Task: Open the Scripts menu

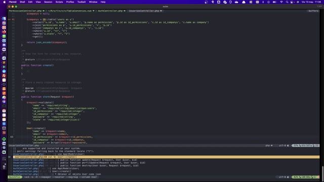Action: point(59,2)
